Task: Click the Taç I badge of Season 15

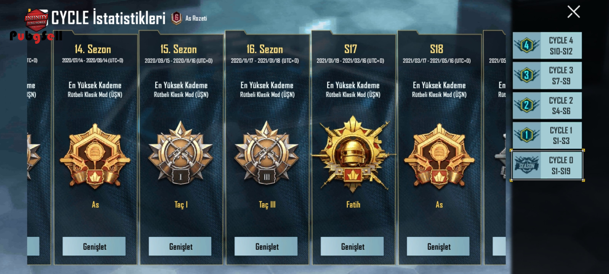Action: point(181,154)
